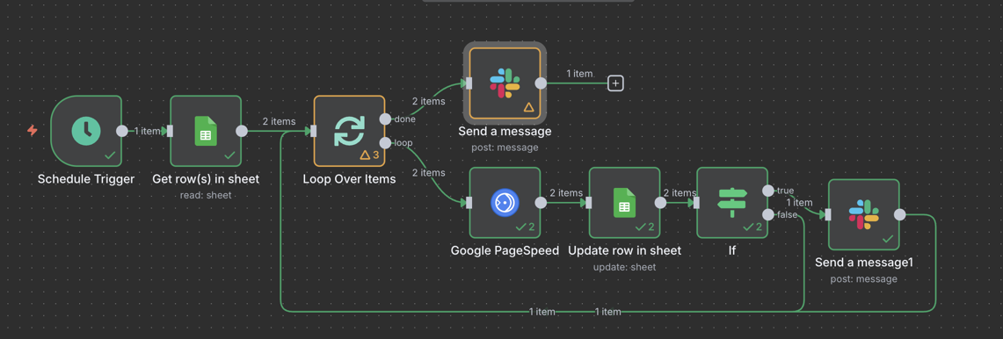Click the Google PageSpeed output connector
The image size is (1003, 339).
pyautogui.click(x=541, y=203)
